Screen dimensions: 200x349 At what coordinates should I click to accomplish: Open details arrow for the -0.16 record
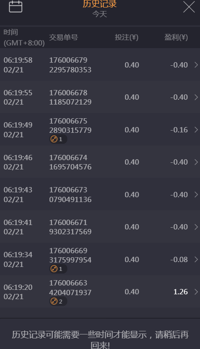coord(196,130)
